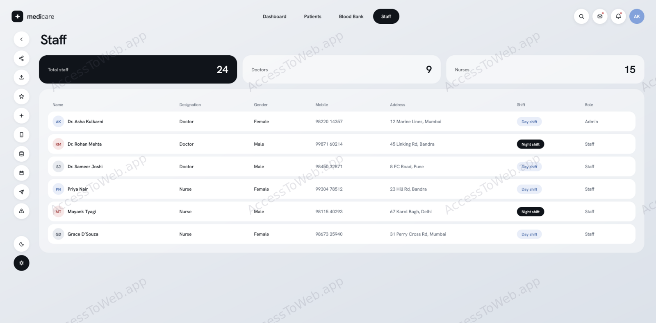
Task: Collapse sidebar with back chevron icon
Action: (x=21, y=39)
